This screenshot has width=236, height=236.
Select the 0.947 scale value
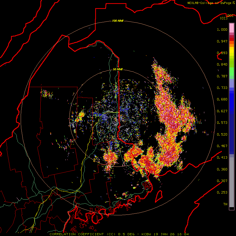[222, 41]
